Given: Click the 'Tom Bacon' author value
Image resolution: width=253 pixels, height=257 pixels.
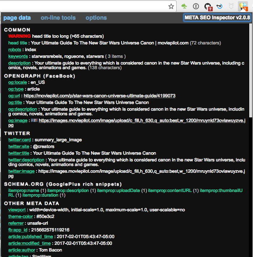Looking at the screenshot, I should pos(50,250).
